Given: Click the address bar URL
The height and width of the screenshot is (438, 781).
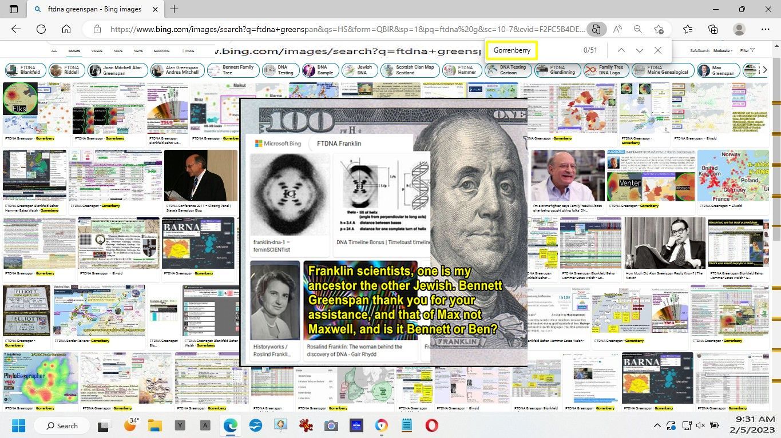Looking at the screenshot, I should 347,29.
